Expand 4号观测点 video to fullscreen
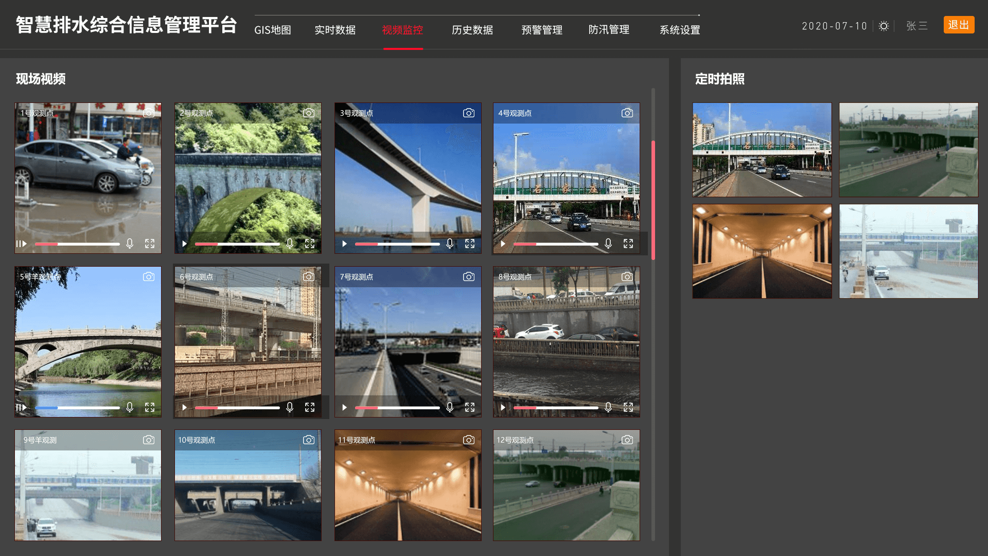Screen dimensions: 988x556 628,244
